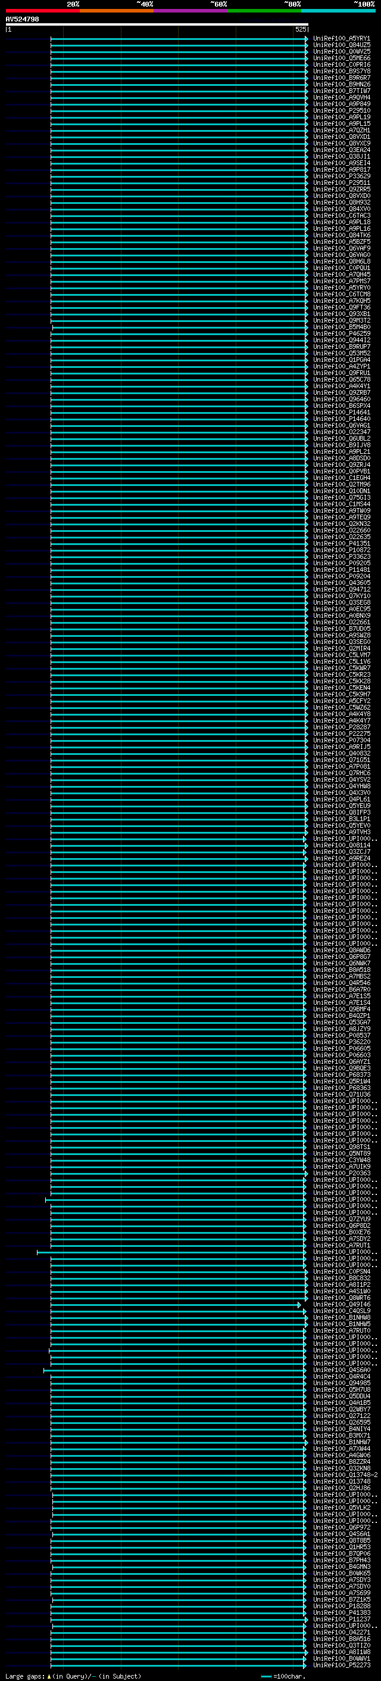Open hit UniRef100_C0PRI6
Viewport: 381px width, 1681px height.
(x=341, y=64)
